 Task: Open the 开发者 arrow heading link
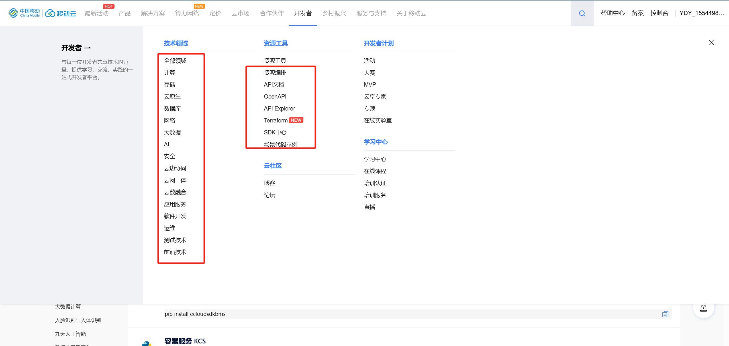[x=76, y=48]
